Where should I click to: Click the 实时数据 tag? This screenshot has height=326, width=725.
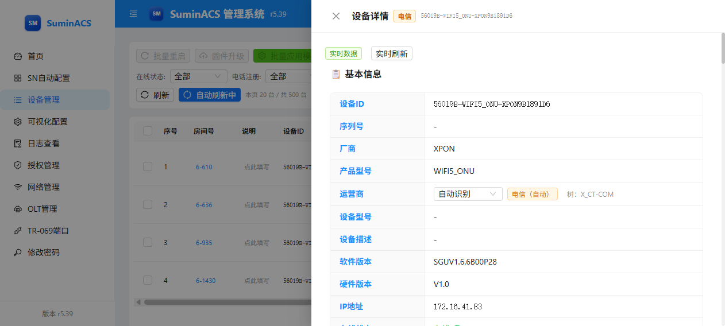(344, 53)
